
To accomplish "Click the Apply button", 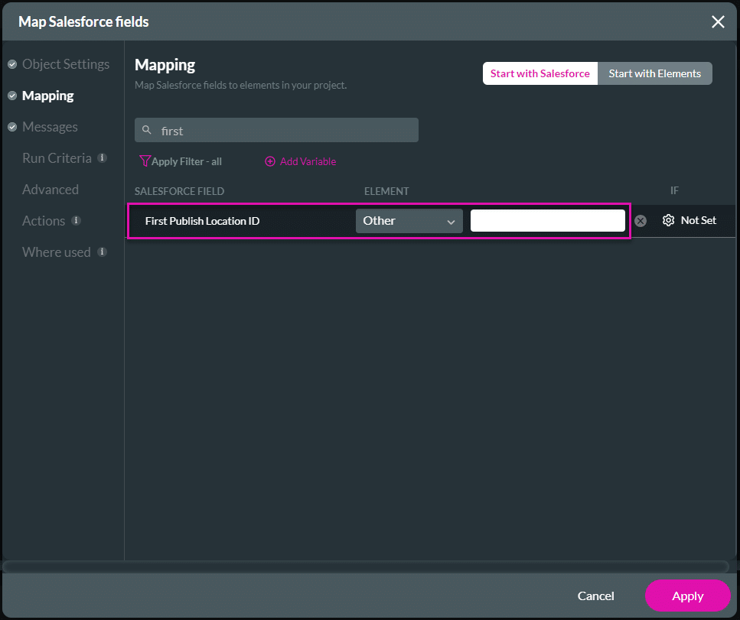I will pos(687,596).
